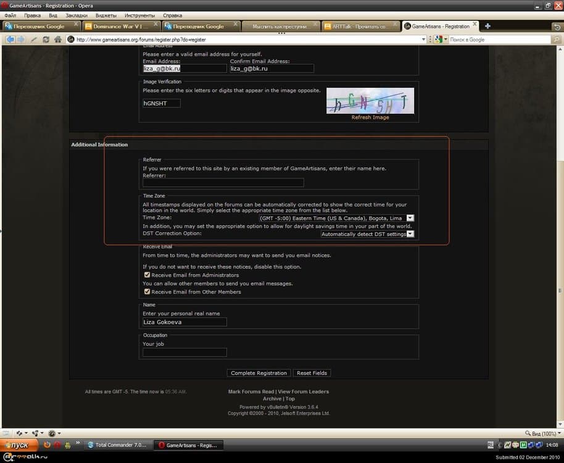This screenshot has height=463, width=564.
Task: Close the GameArtisans - Registration tab
Action: (475, 23)
